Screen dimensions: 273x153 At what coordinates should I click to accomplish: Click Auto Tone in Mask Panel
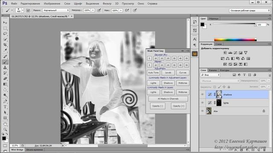coord(154,73)
